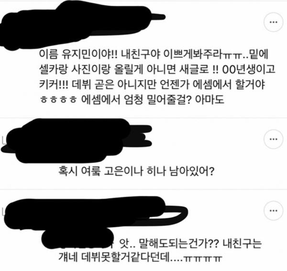Open the ellipsis menu on the 데뷔못할거같다던데 reply

(x=274, y=211)
